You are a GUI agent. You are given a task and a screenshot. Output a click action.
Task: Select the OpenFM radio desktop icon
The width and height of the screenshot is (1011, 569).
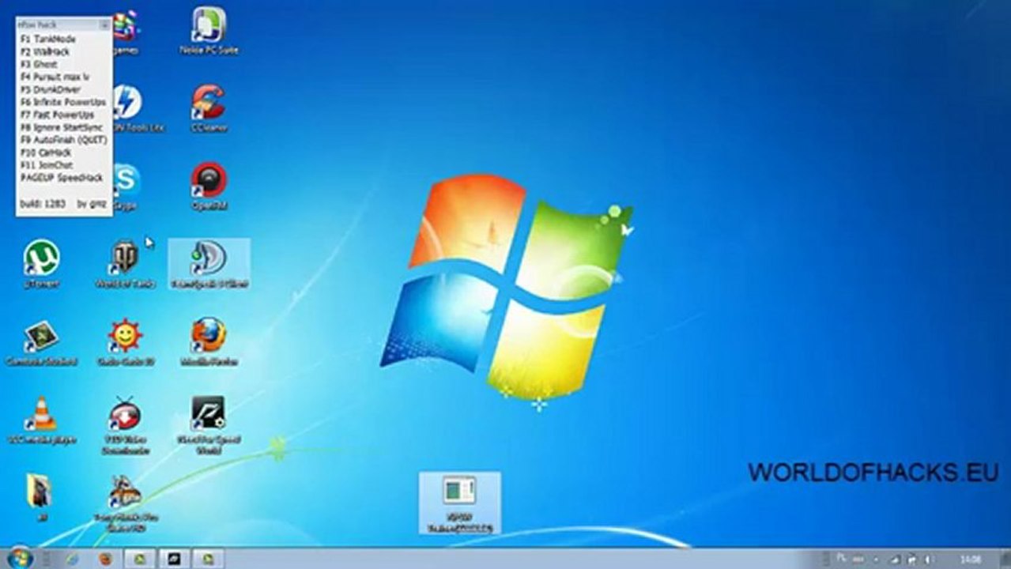[x=209, y=187]
